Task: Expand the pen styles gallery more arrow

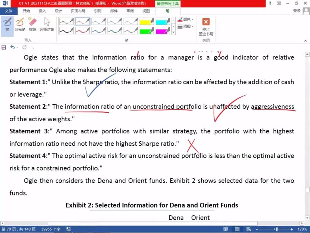Action: pos(173,32)
